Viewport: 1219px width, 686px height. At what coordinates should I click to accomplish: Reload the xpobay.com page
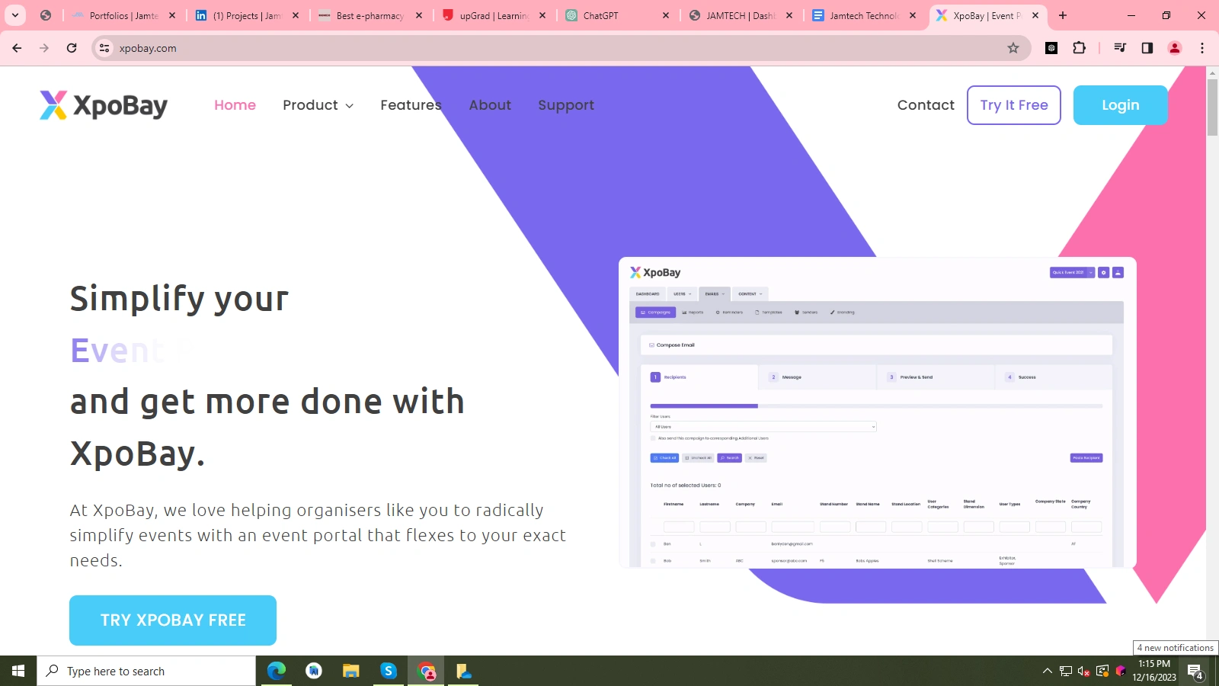(x=72, y=48)
